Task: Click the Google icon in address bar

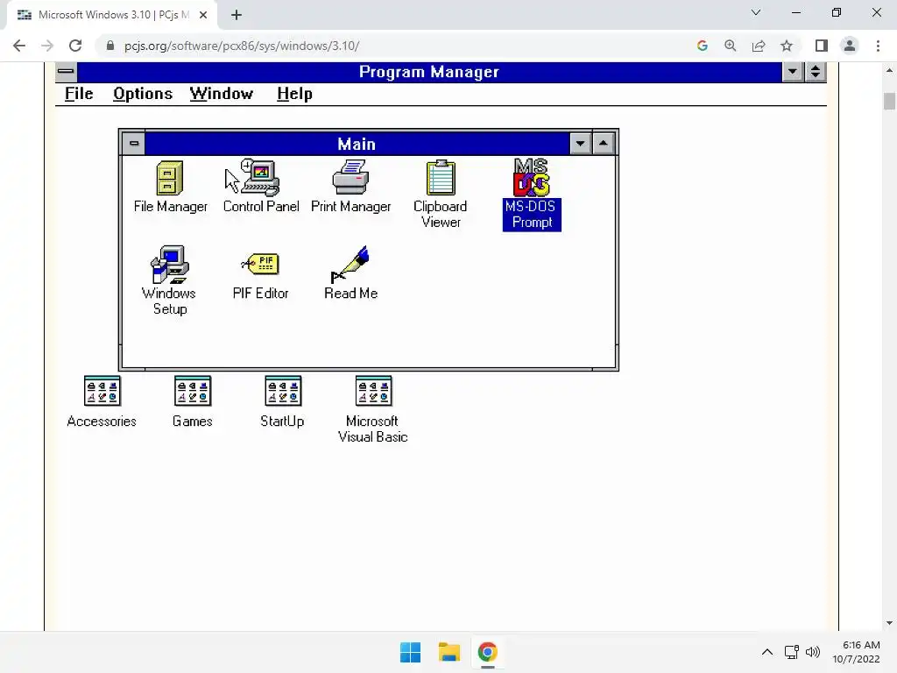Action: click(703, 46)
